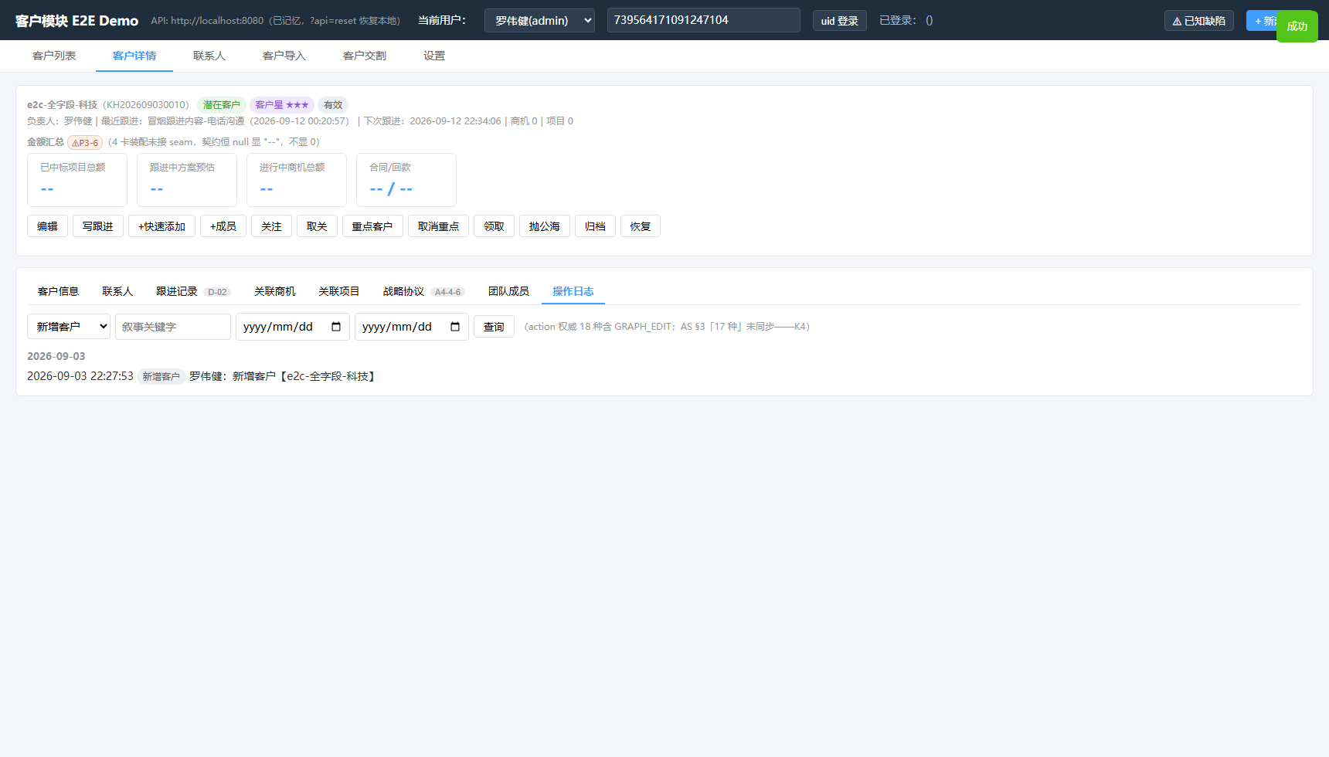Switch to the 客户列表 tab

click(x=54, y=56)
